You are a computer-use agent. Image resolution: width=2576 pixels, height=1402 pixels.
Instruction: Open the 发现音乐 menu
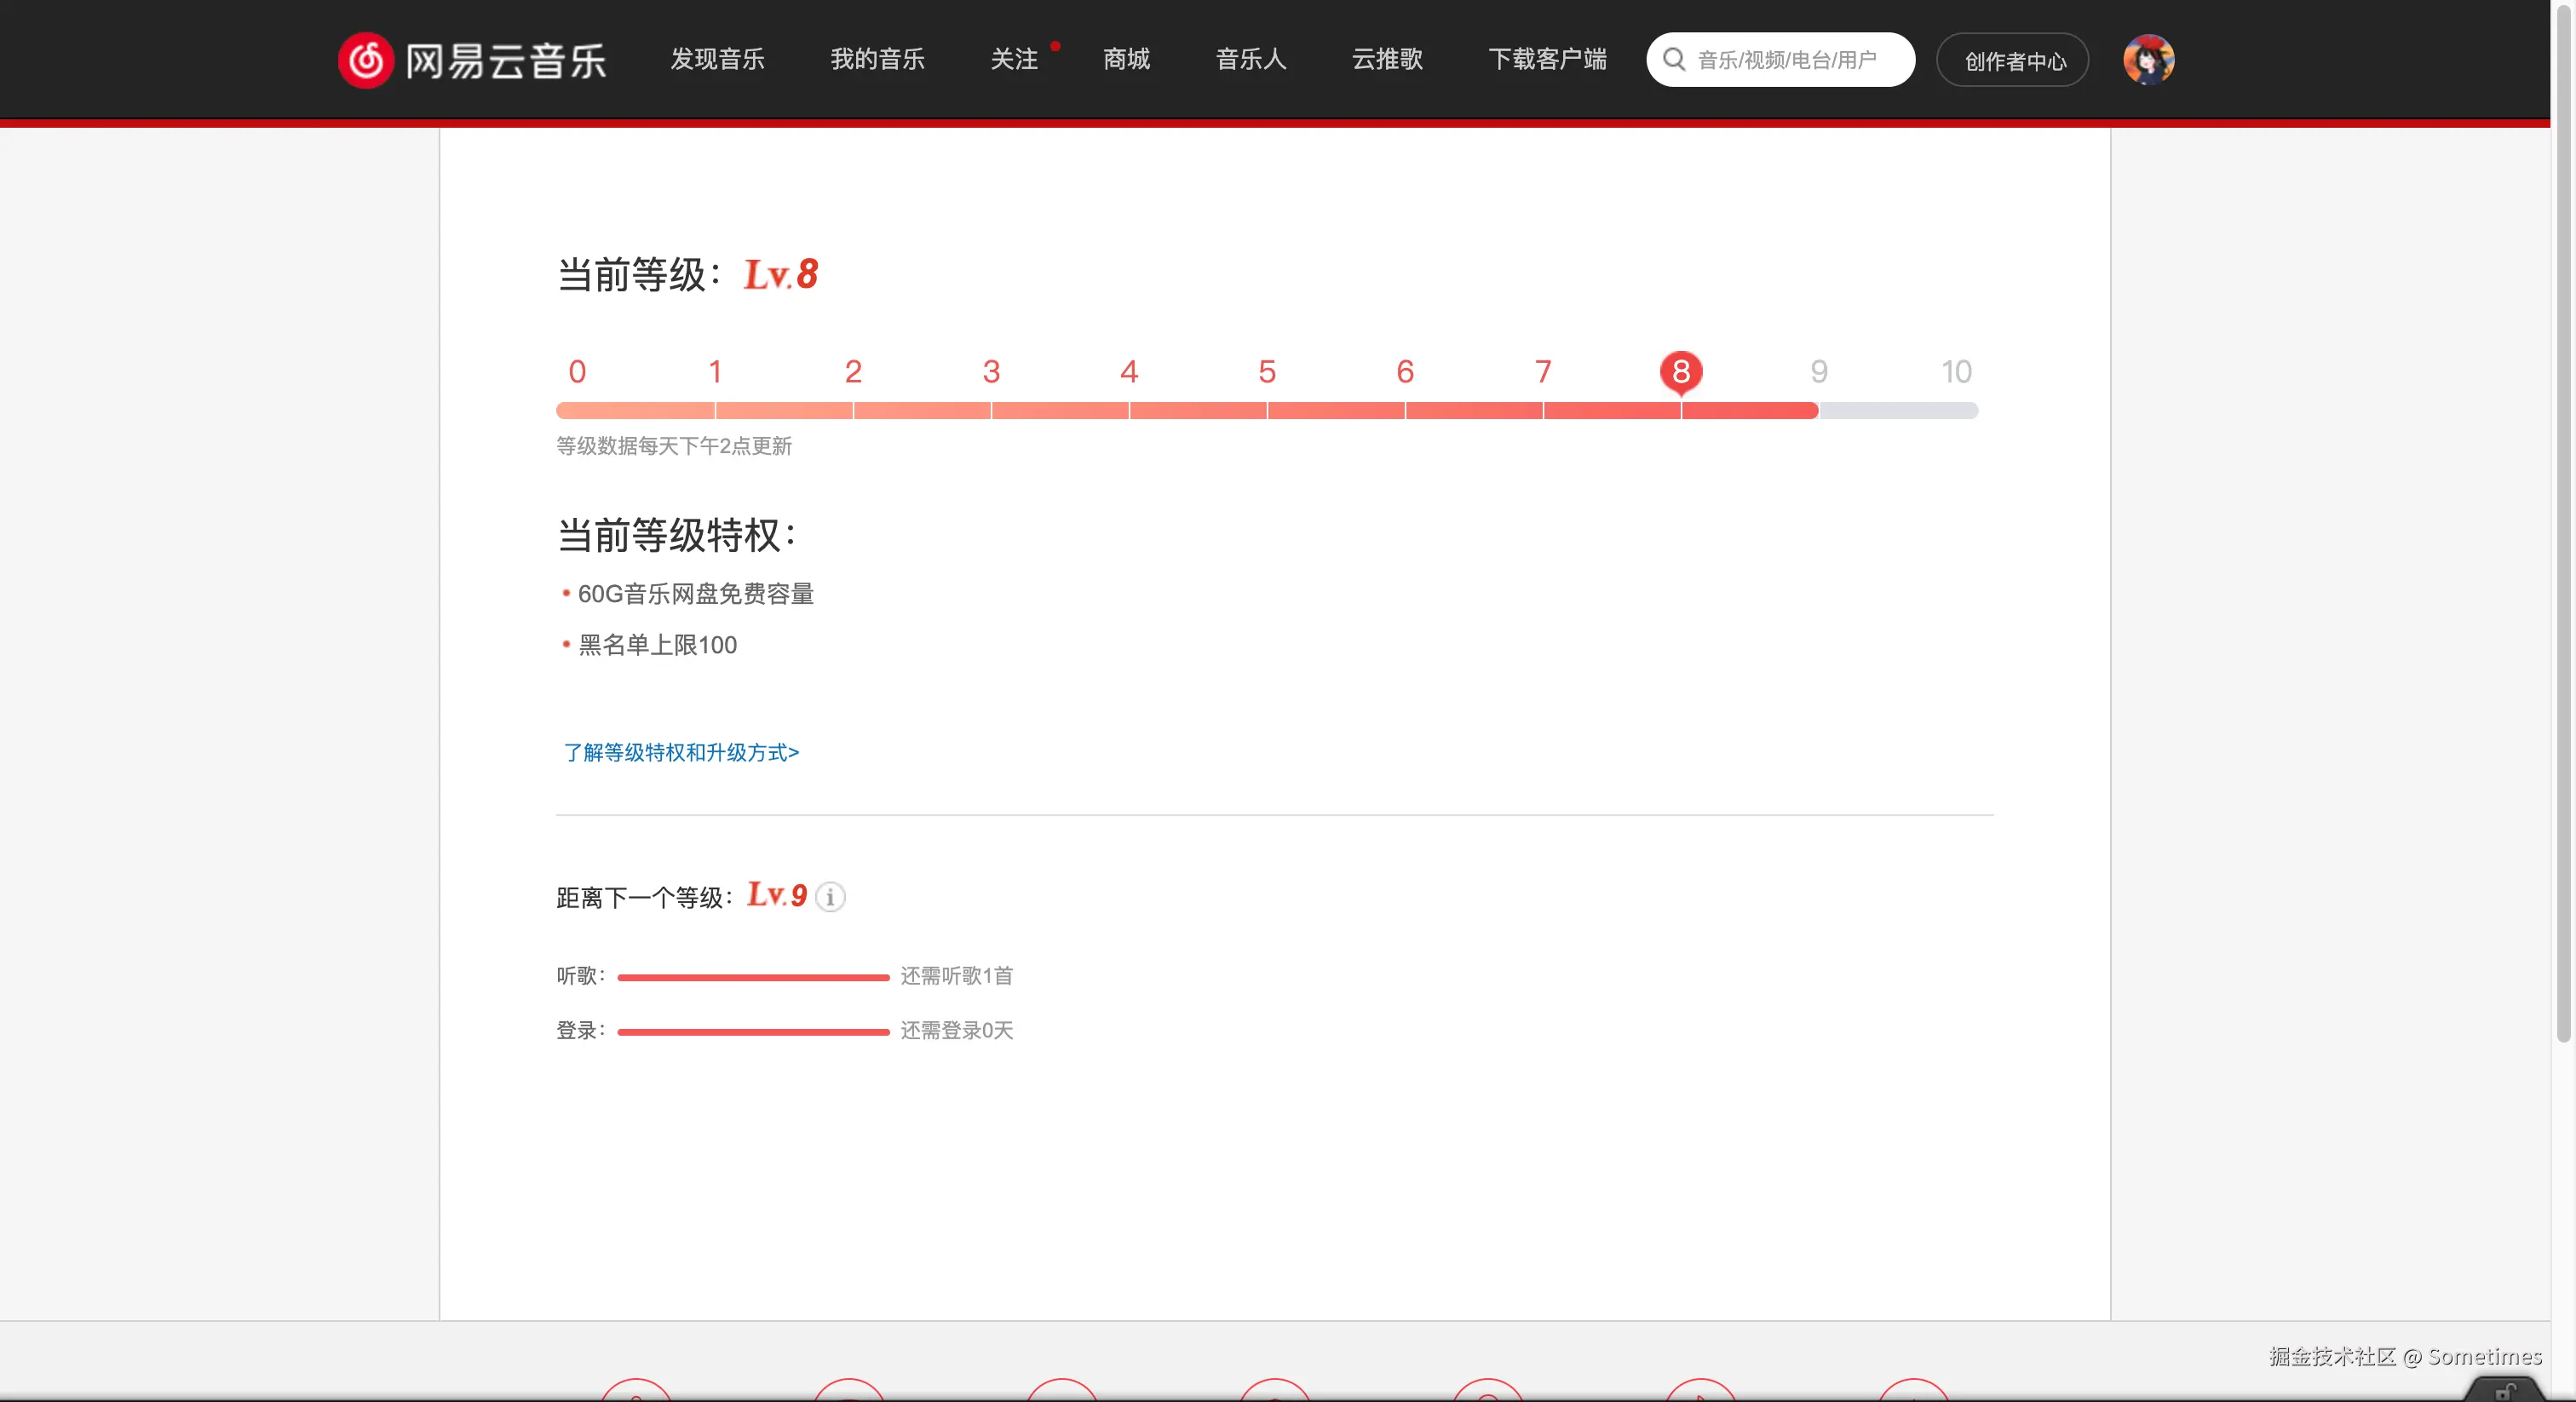[x=716, y=60]
